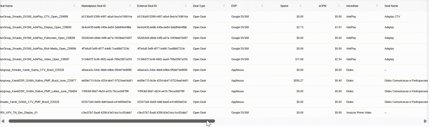Click Adsplay seat name in Video_Open_239097 row

(x=389, y=59)
